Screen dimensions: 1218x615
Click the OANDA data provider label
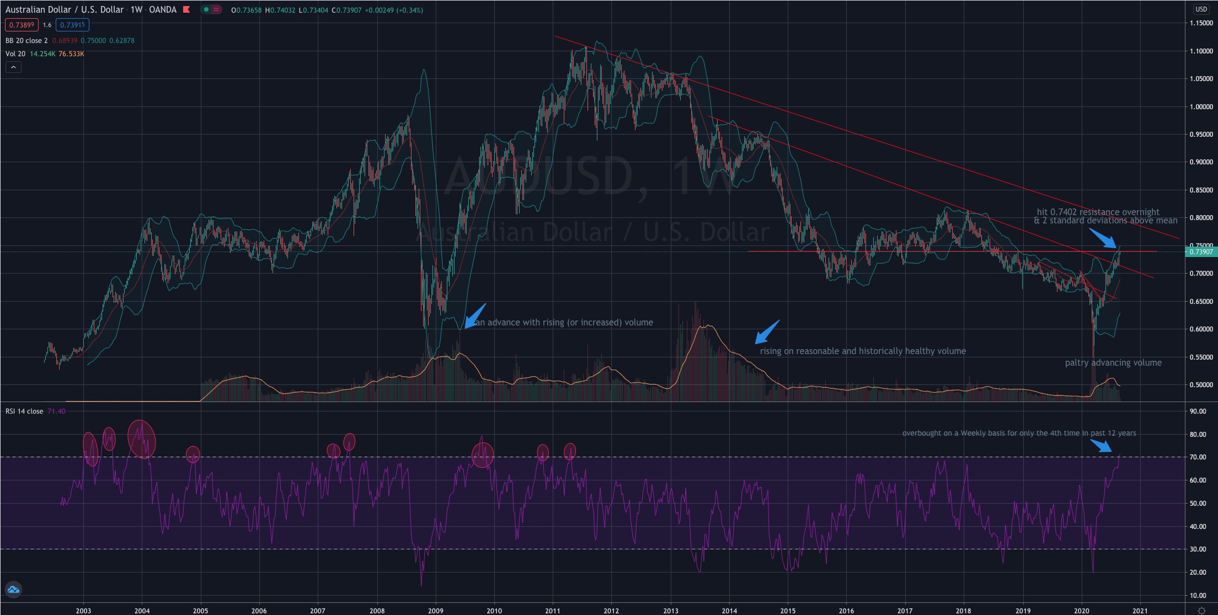click(162, 9)
